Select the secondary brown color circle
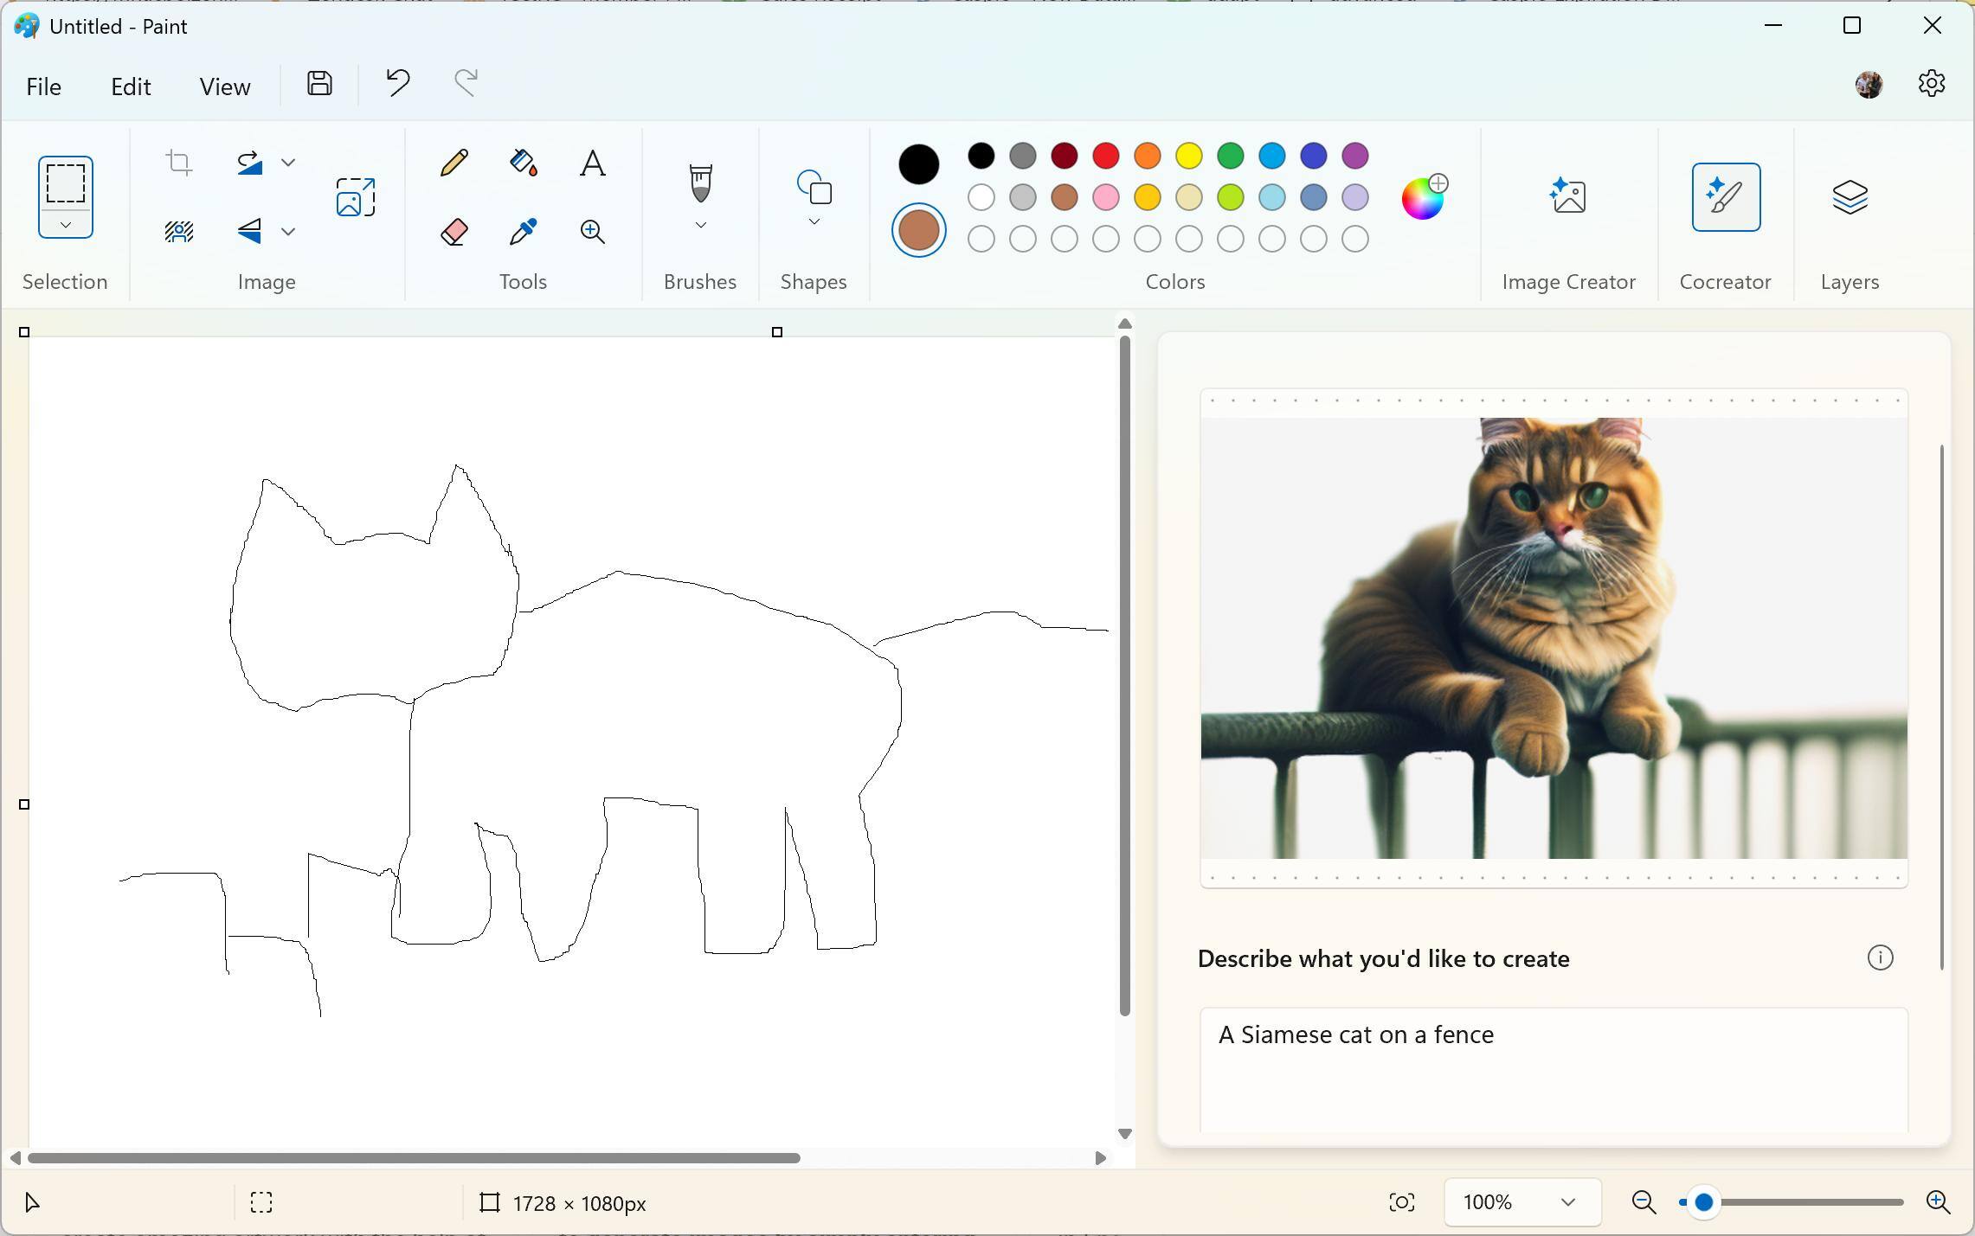This screenshot has height=1236, width=1975. [x=918, y=230]
